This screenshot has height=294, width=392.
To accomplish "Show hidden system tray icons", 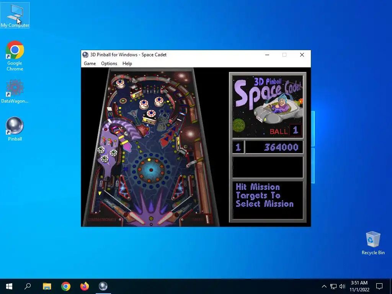I will [x=324, y=286].
